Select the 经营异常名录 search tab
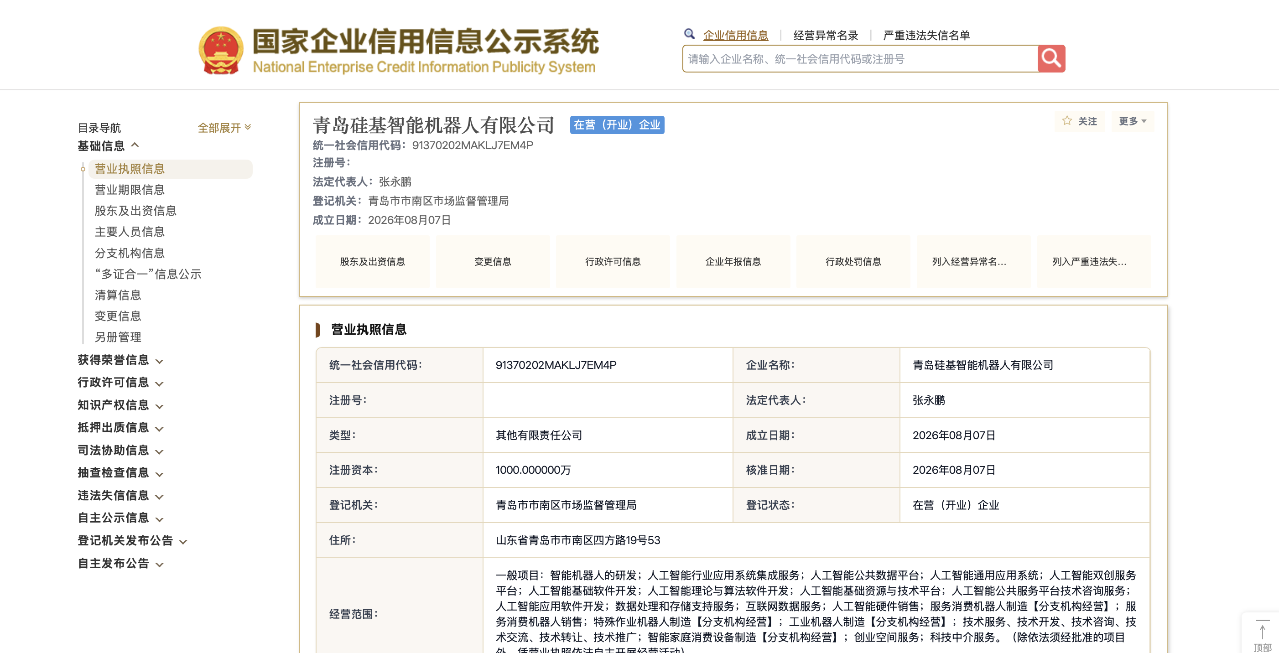Image resolution: width=1279 pixels, height=653 pixels. (826, 35)
